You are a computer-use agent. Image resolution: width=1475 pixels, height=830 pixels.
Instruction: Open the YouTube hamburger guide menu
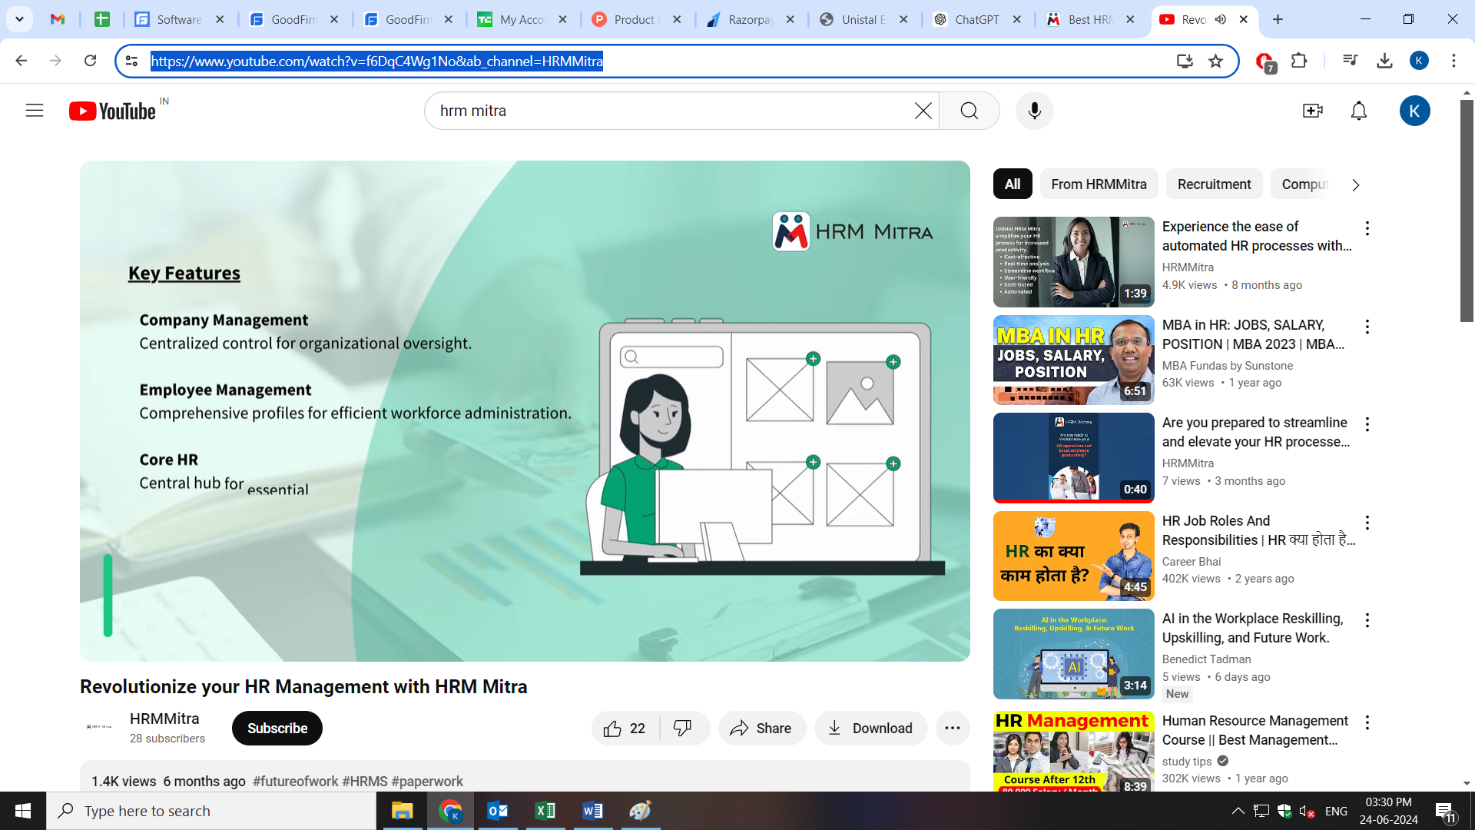click(x=35, y=111)
